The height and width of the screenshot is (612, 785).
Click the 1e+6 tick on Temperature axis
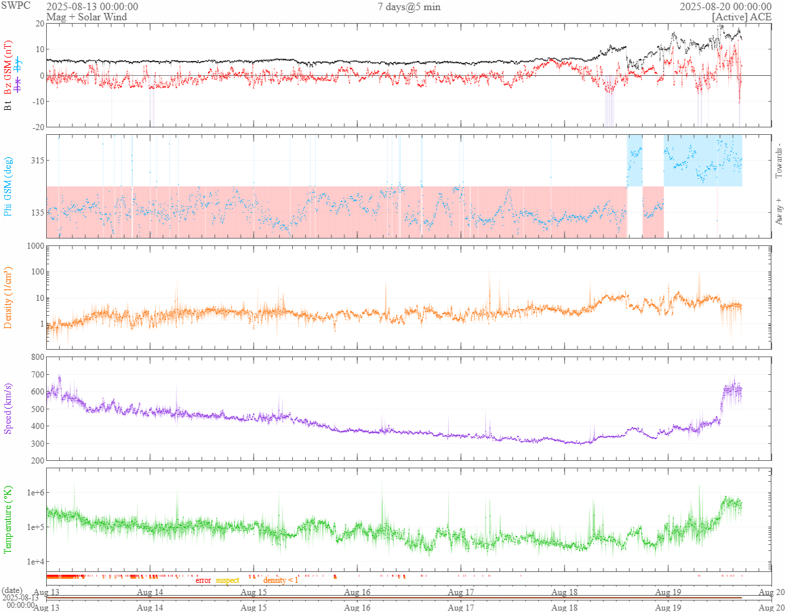tap(34, 493)
